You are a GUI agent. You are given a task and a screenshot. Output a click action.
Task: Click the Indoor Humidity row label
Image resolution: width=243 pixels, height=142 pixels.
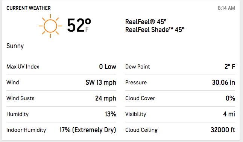tap(26, 130)
